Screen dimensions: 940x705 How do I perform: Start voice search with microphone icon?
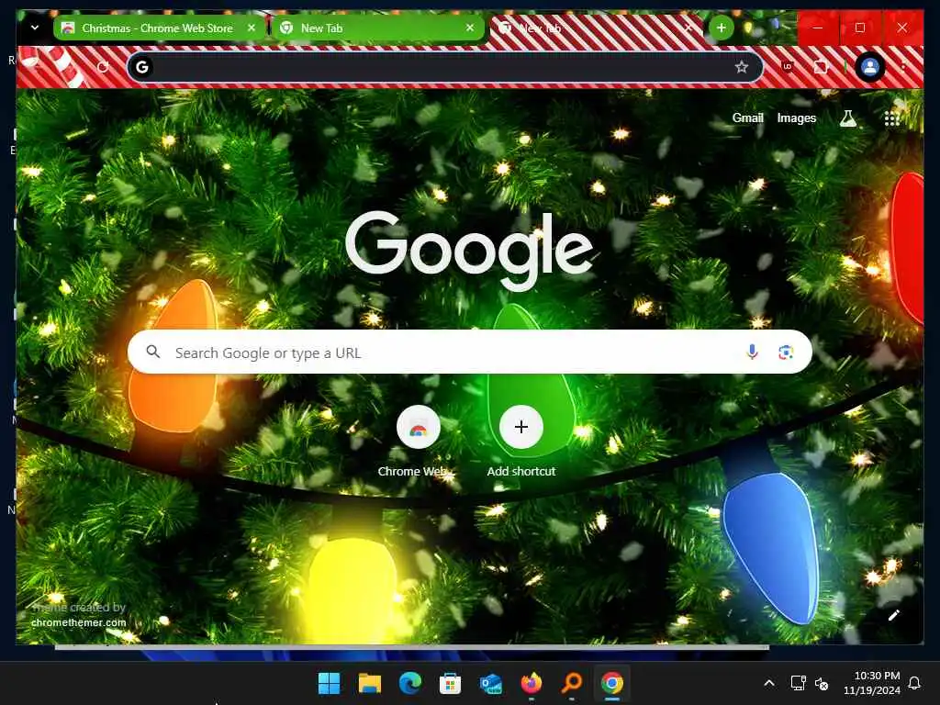click(x=752, y=352)
